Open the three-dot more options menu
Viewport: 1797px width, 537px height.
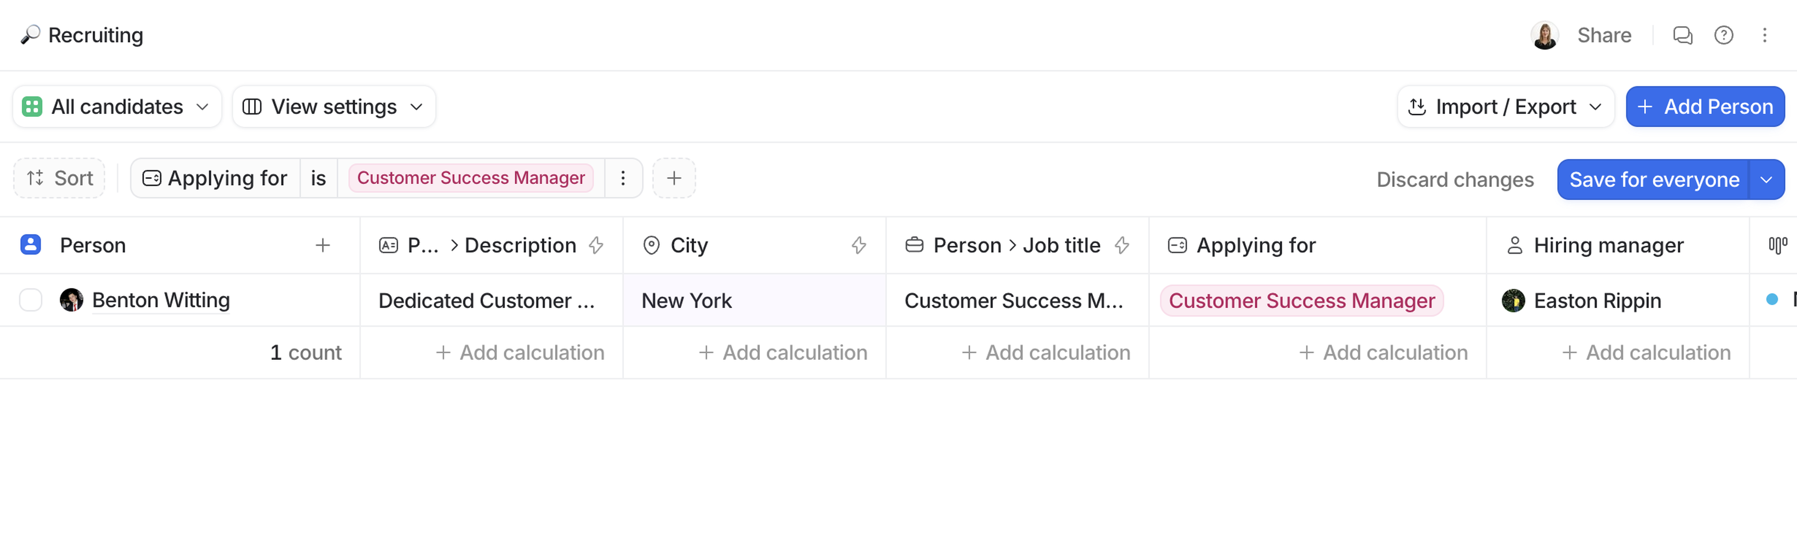(x=1764, y=35)
